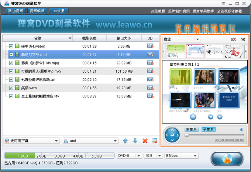251x172 pixels.
Task: Click the menu preview playback slider handle
Action: click(x=187, y=135)
